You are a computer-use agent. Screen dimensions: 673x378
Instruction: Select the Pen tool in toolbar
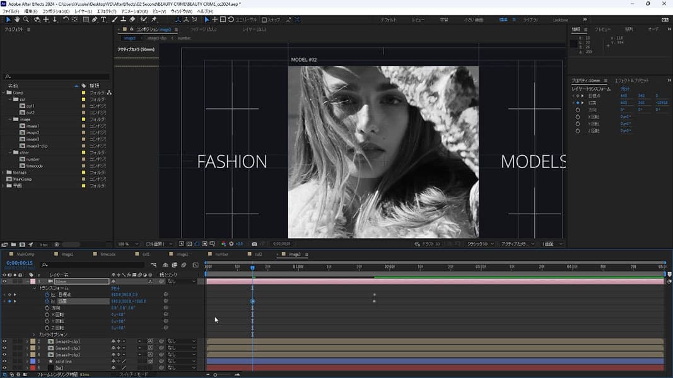tap(94, 20)
